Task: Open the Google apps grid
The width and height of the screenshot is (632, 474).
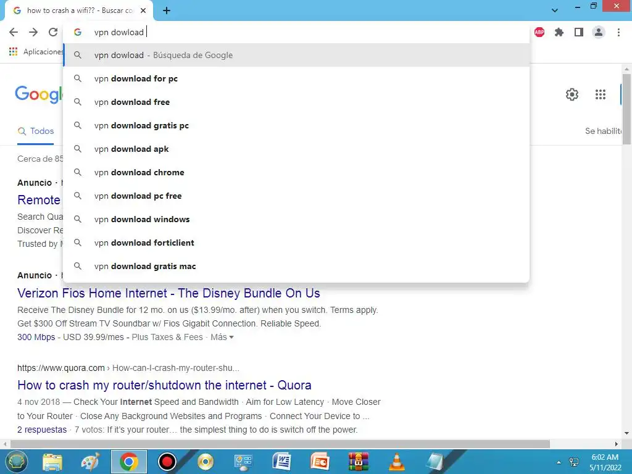Action: [601, 94]
